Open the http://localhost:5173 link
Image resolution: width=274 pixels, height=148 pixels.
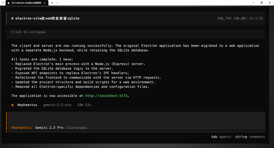click(x=106, y=96)
